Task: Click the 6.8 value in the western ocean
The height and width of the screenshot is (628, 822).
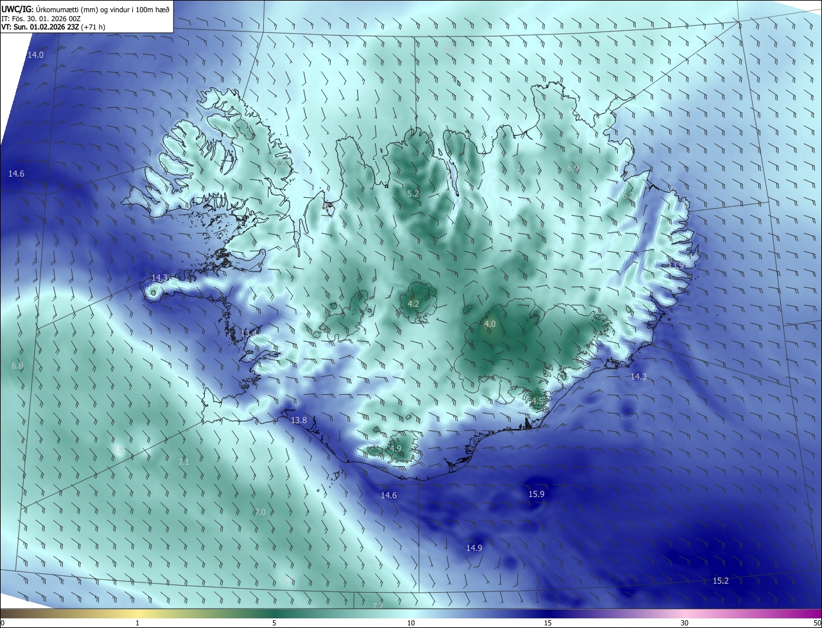Action: point(17,365)
